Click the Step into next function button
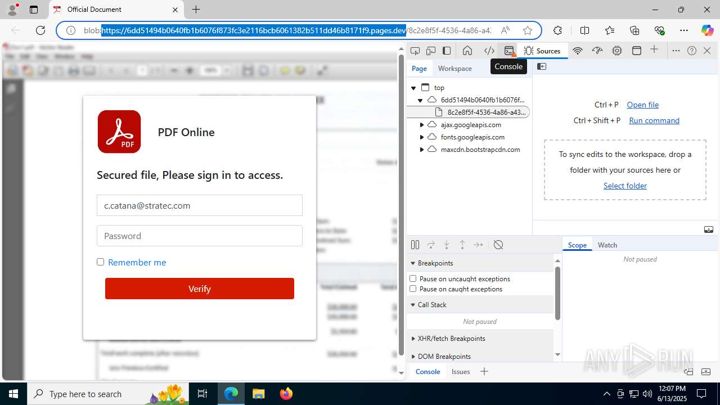The width and height of the screenshot is (720, 405). point(447,245)
